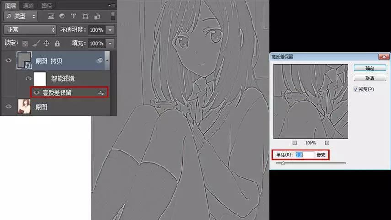Image resolution: width=391 pixels, height=220 pixels.
Task: Zoom out the filter preview with minus
Action: 295,143
